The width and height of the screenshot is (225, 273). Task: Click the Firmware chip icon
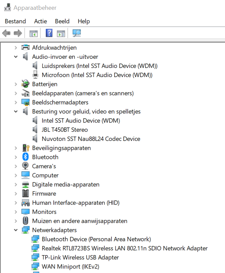(x=26, y=194)
